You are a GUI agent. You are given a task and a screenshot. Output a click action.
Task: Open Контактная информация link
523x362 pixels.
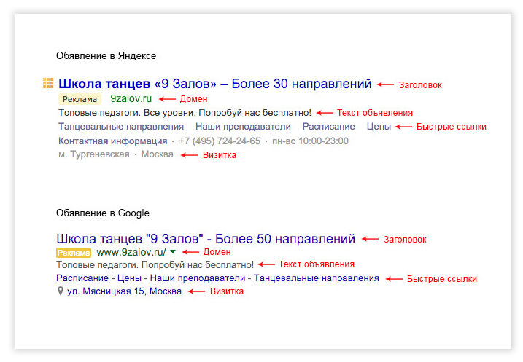[112, 141]
